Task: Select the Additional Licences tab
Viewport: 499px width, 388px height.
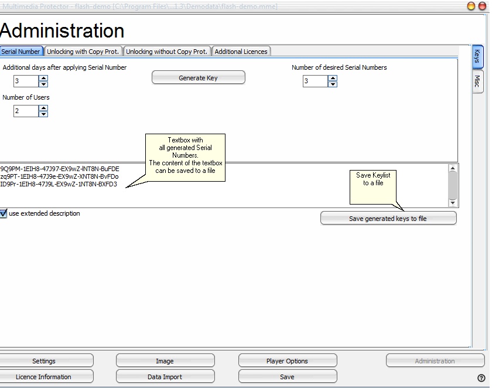Action: [x=241, y=52]
